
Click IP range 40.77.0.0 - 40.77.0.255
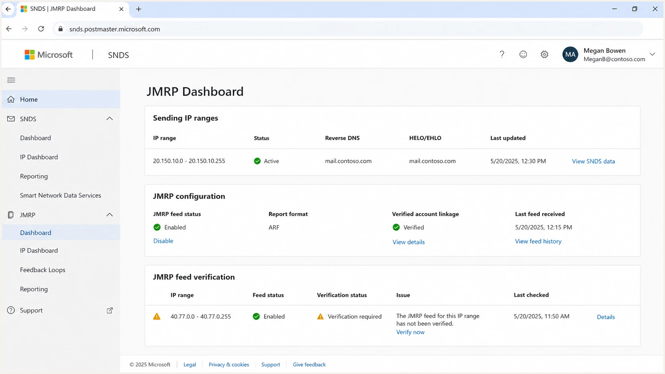tap(200, 316)
